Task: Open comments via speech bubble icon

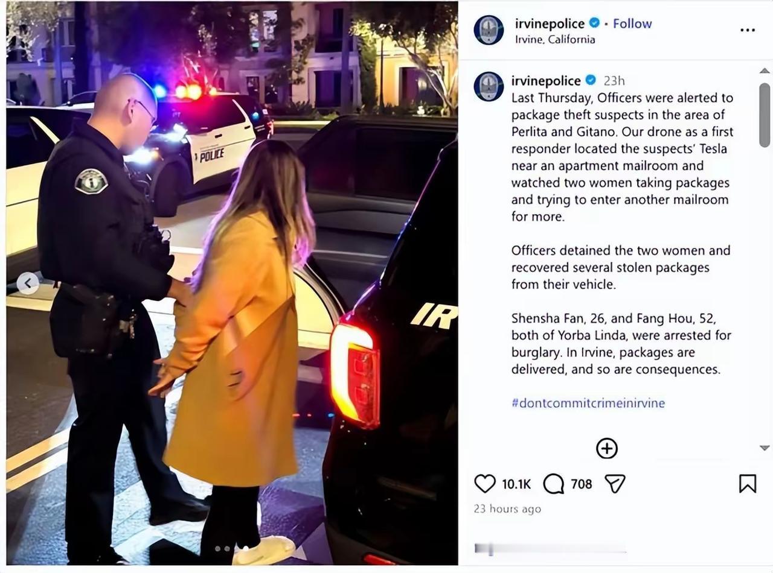Action: click(553, 484)
